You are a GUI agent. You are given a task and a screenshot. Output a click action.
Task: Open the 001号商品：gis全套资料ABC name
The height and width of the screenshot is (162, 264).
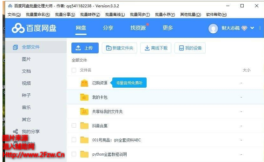(x=116, y=140)
